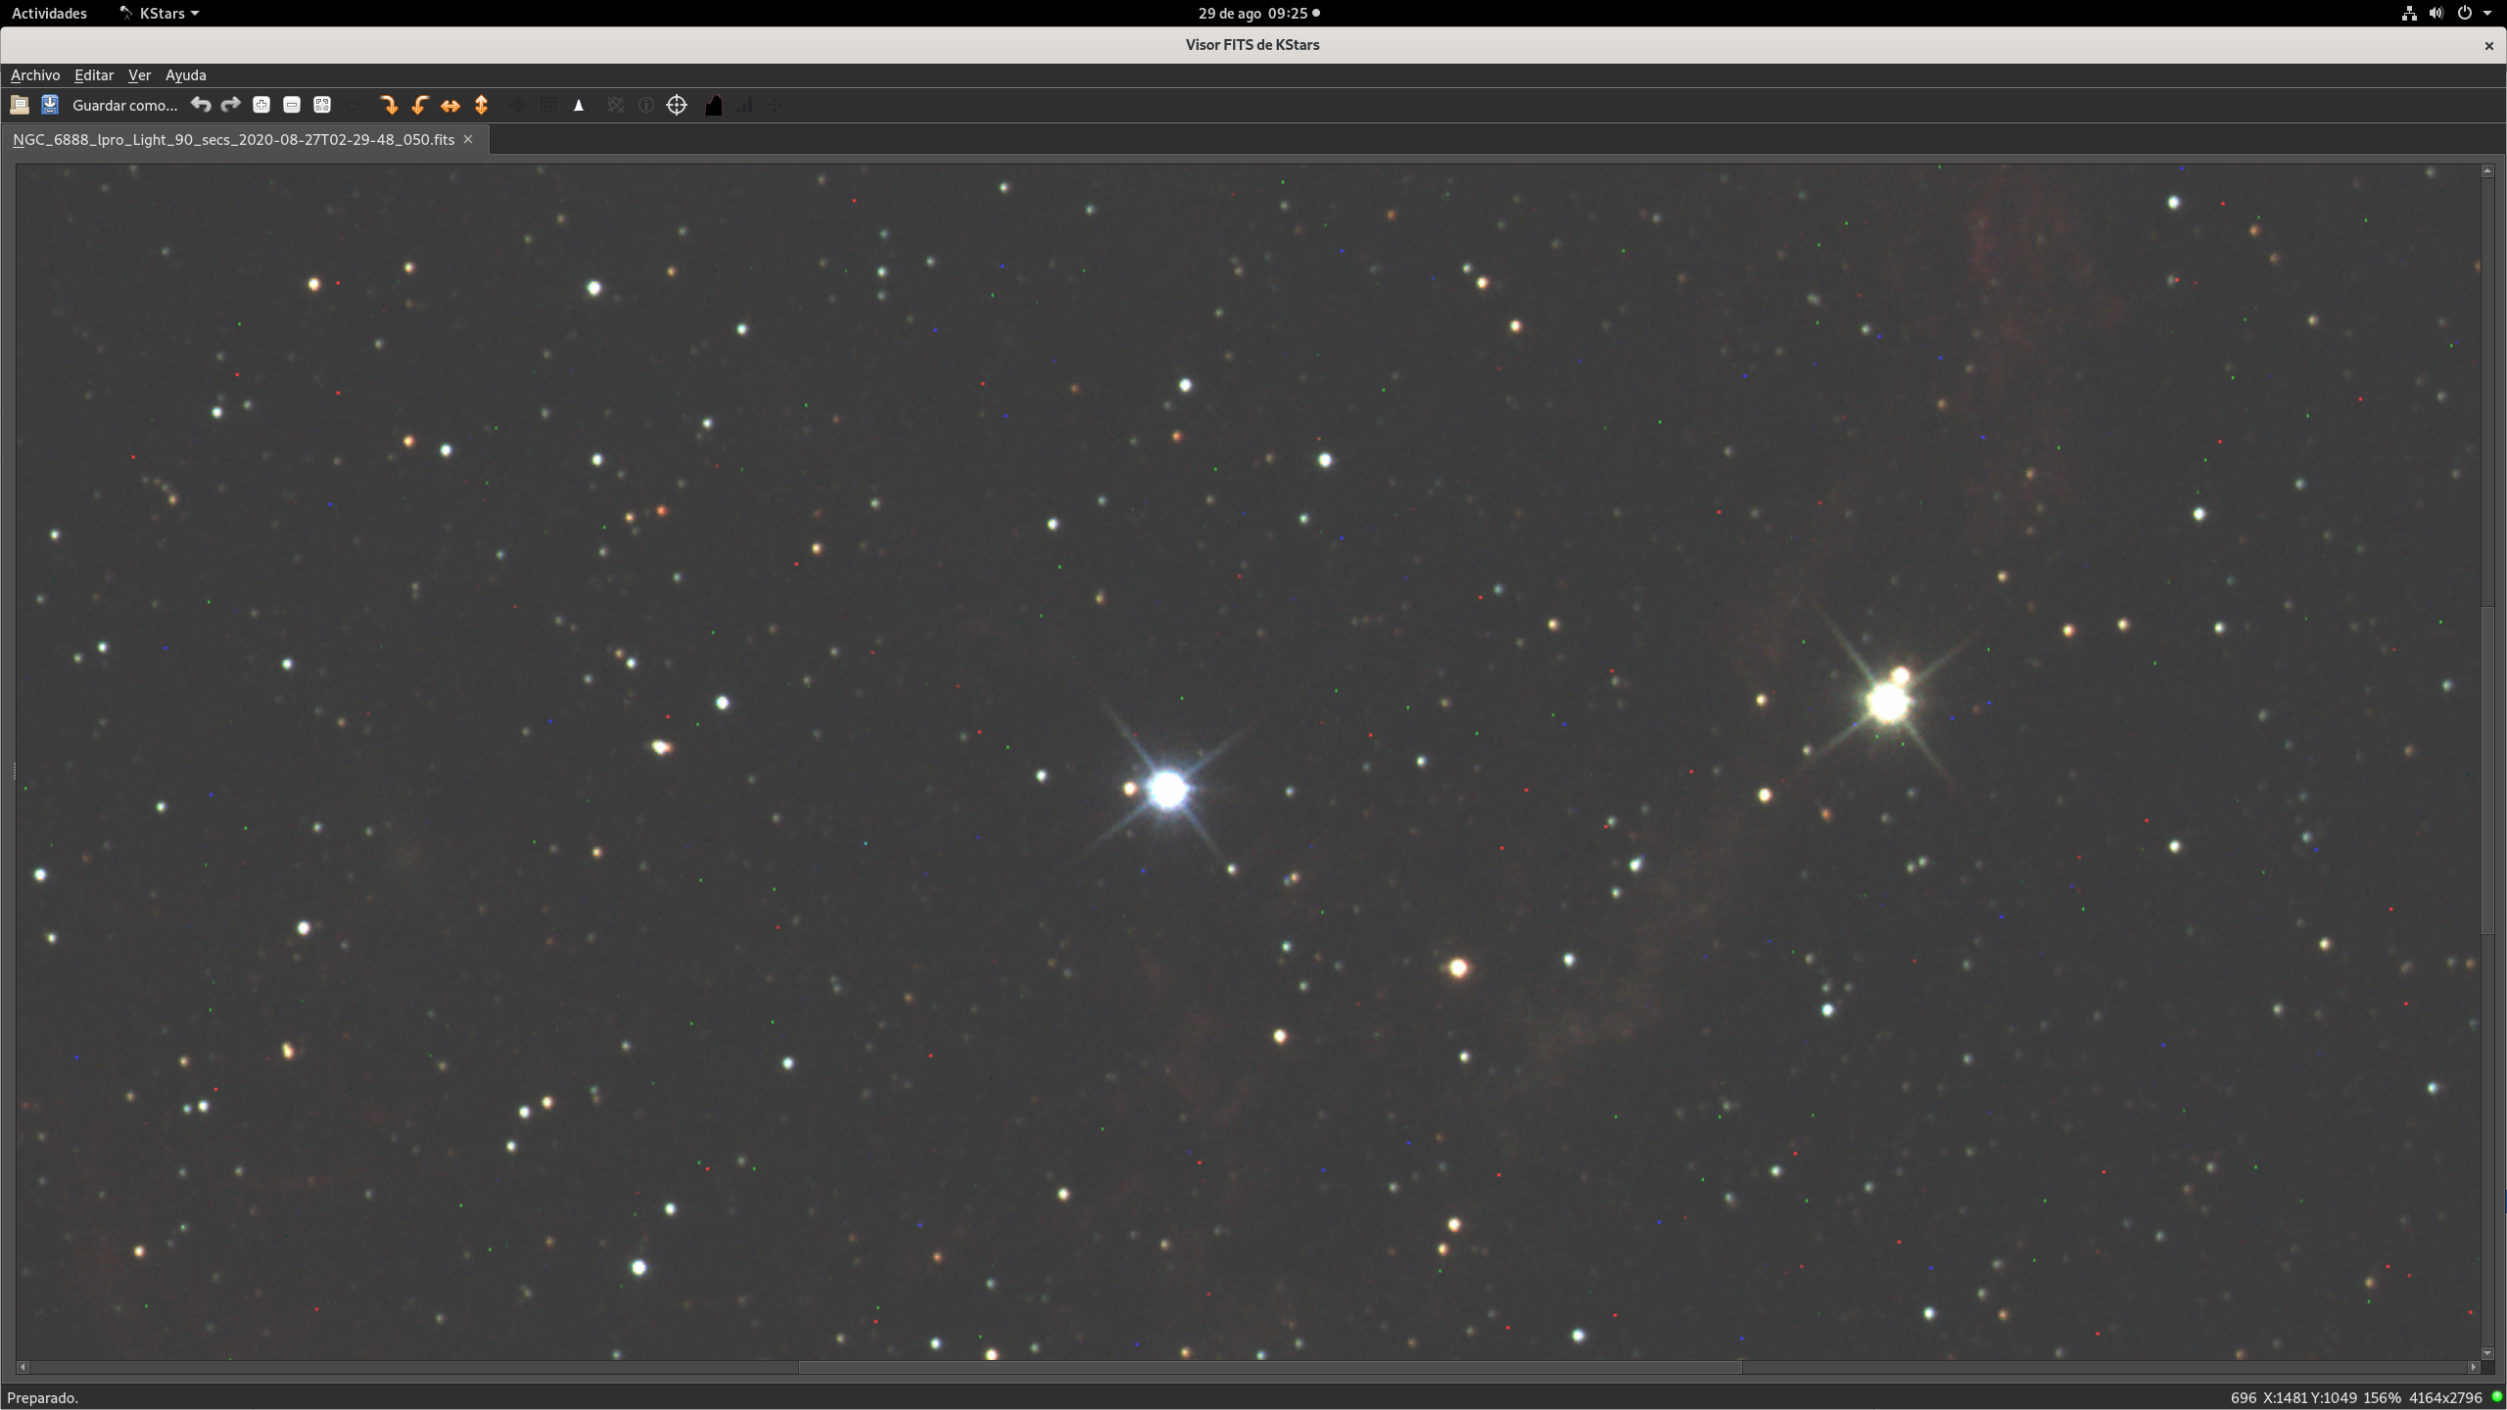Click the green status LED indicator
Screen dimensions: 2507x1410
pyautogui.click(x=2496, y=1397)
